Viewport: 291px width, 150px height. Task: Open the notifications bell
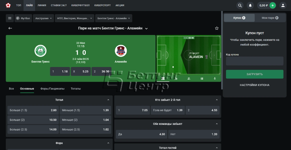[250, 5]
